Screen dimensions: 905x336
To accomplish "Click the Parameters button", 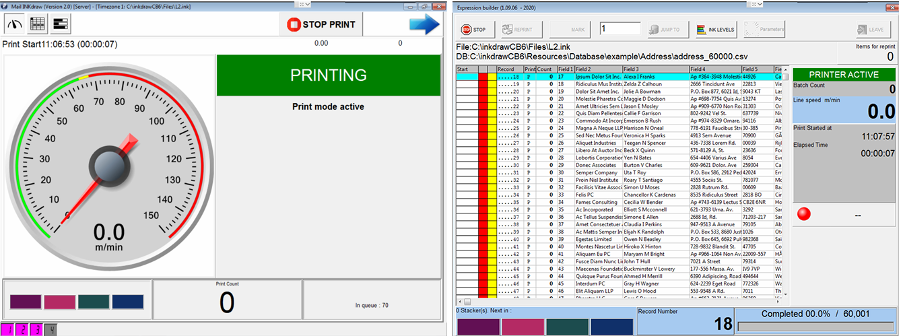I will click(x=764, y=30).
